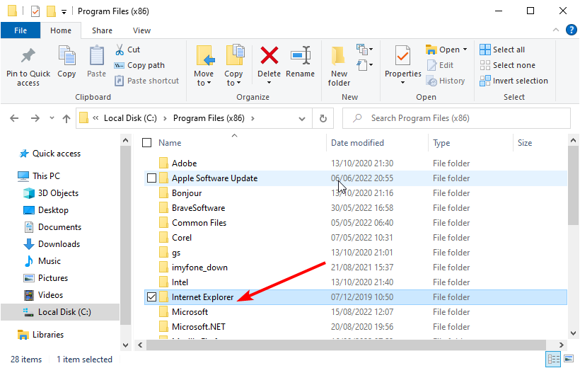This screenshot has width=580, height=368.
Task: Click Local Disk (C:) in address bar
Action: [x=130, y=118]
